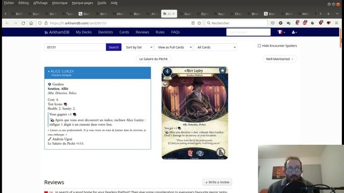Click the Alice Luxley card image
The image size is (344, 193).
[195, 113]
